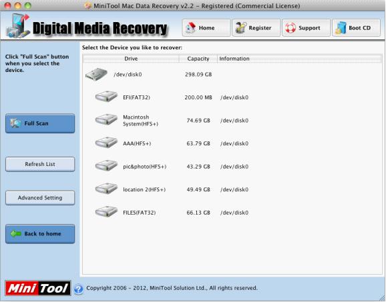Image resolution: width=386 pixels, height=302 pixels.
Task: Click the Digital Media Recovery app icon
Action: 18,26
